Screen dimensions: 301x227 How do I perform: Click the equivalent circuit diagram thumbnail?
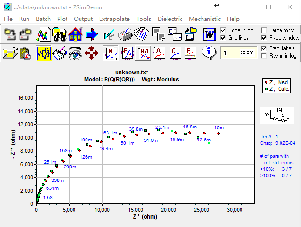click(x=277, y=115)
